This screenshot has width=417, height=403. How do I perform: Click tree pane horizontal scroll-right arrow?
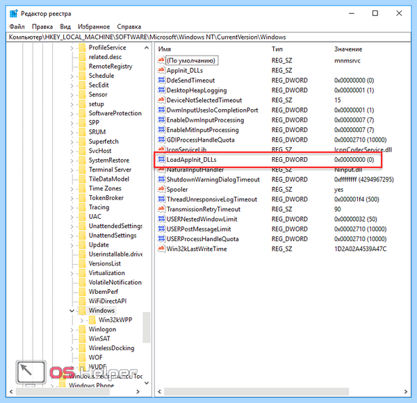[138, 392]
